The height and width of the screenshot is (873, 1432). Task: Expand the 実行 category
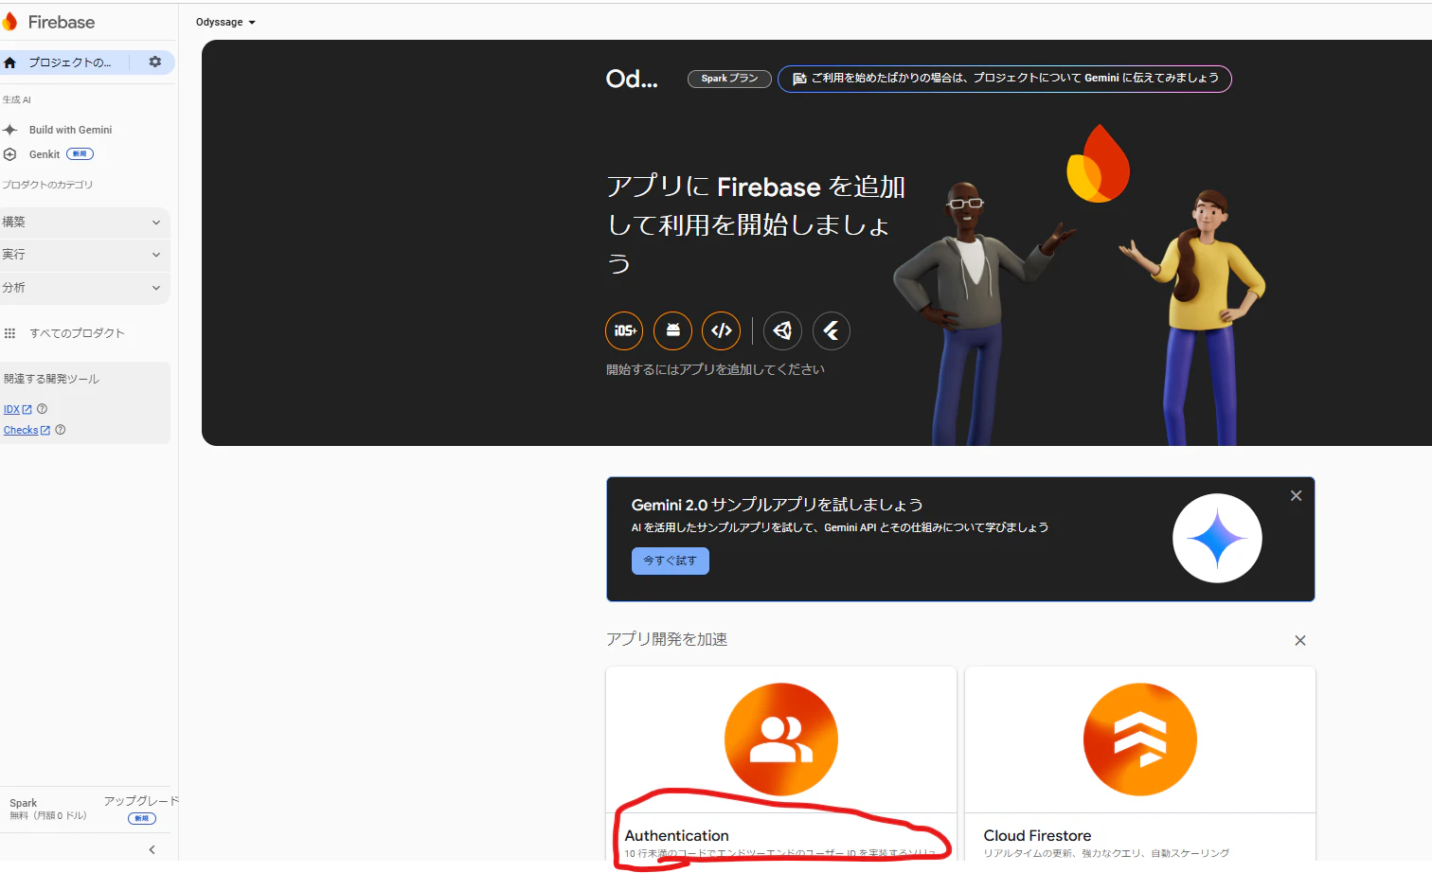[84, 255]
